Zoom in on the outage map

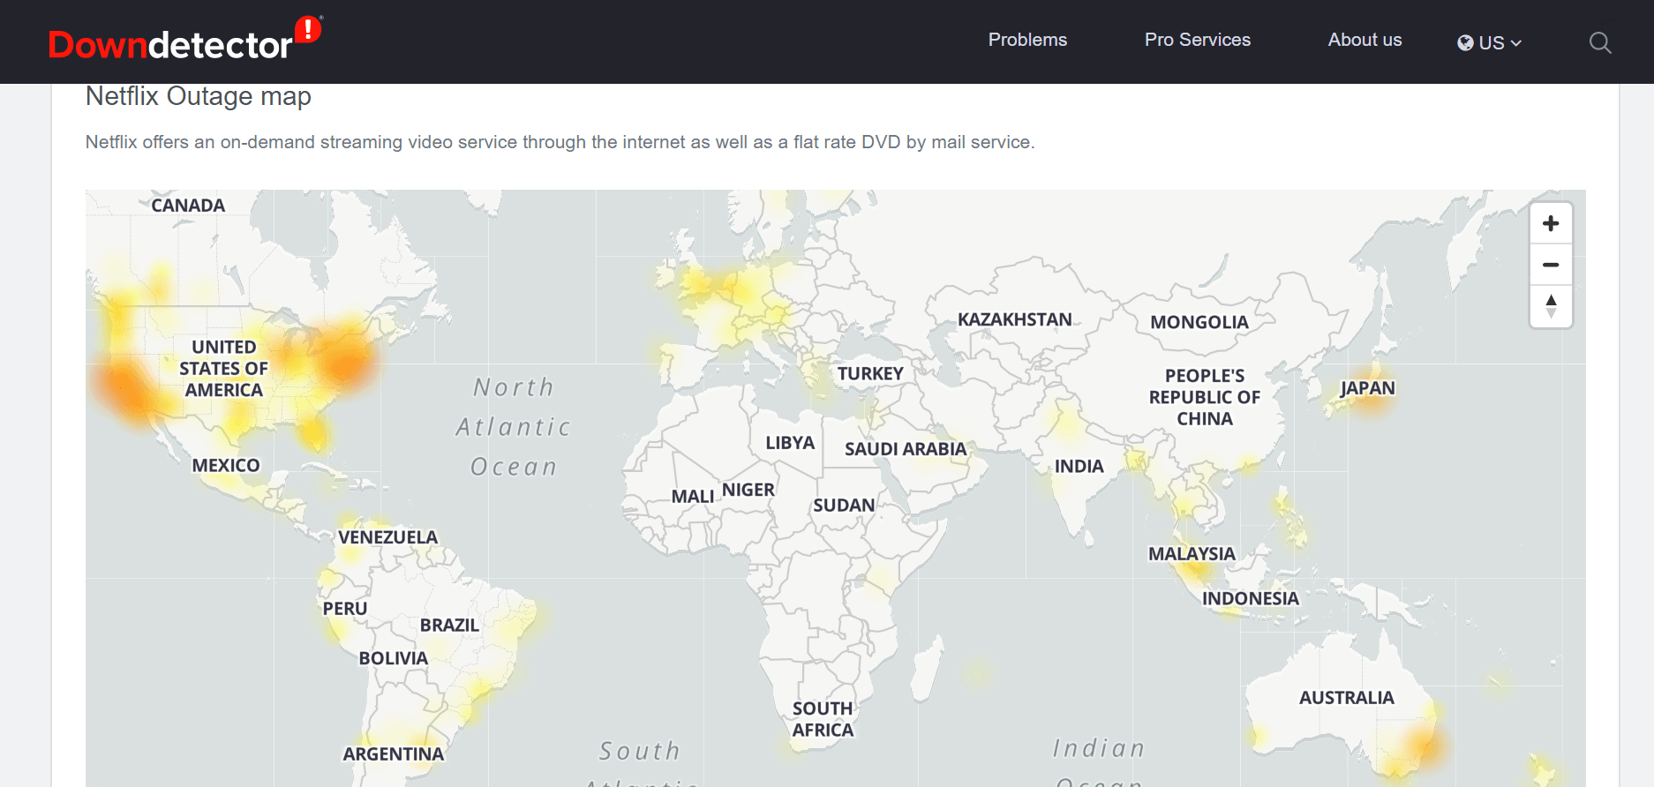pos(1551,223)
